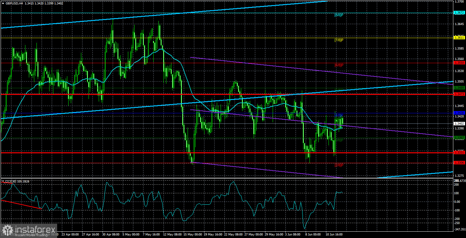The image size is (466, 238).
Task: Open the chart menu triangle beside GBPUSD,H4
Action: tap(3, 3)
